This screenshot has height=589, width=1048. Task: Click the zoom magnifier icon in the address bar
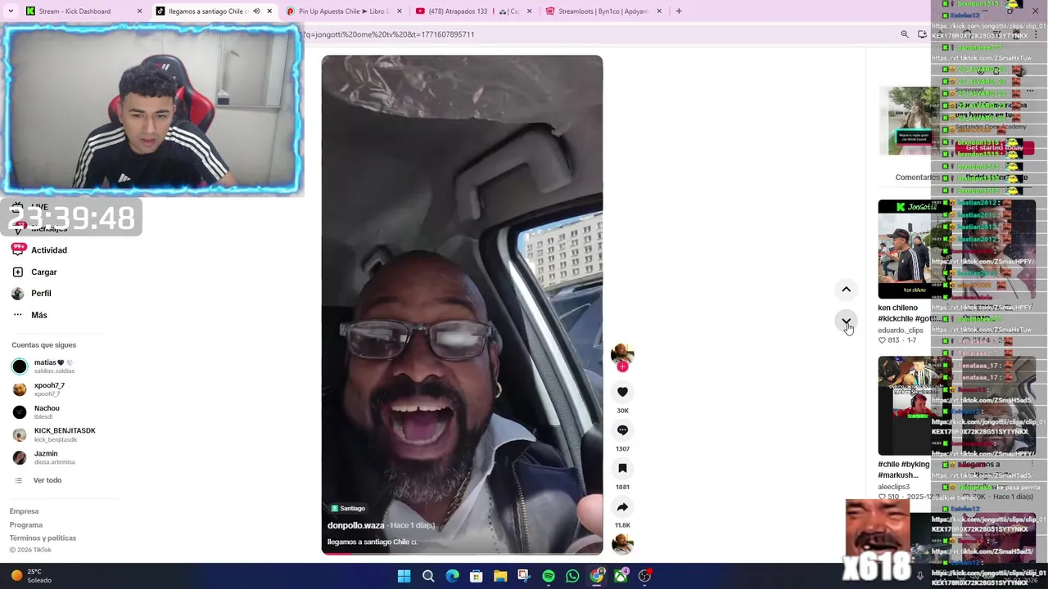point(905,34)
